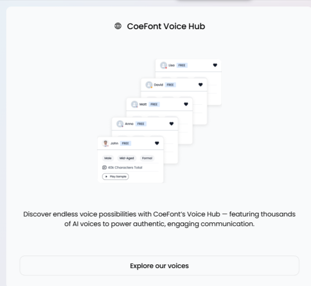Choose the Mid-Aged tag chip
This screenshot has width=311, height=286.
click(126, 158)
